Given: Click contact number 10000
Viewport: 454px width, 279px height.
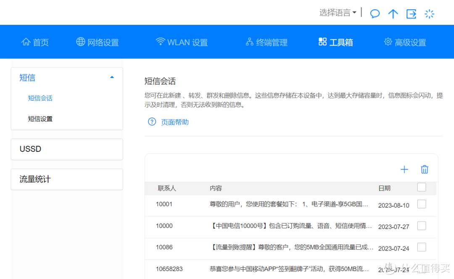Looking at the screenshot, I should 164,226.
